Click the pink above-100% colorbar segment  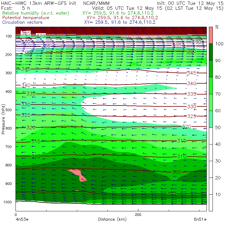(x=211, y=35)
